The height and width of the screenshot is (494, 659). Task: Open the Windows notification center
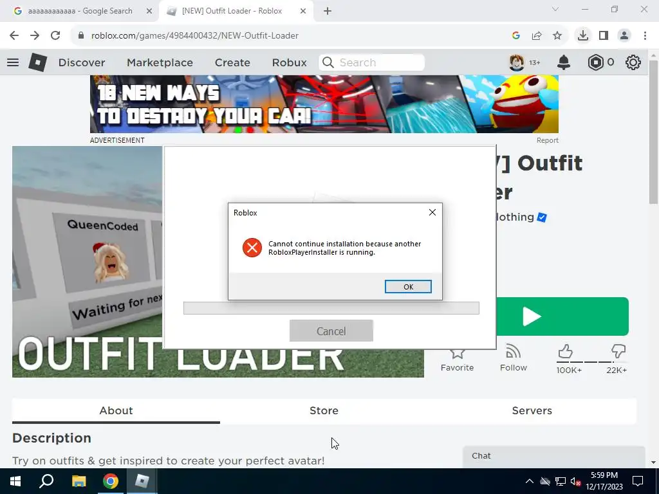click(x=638, y=481)
